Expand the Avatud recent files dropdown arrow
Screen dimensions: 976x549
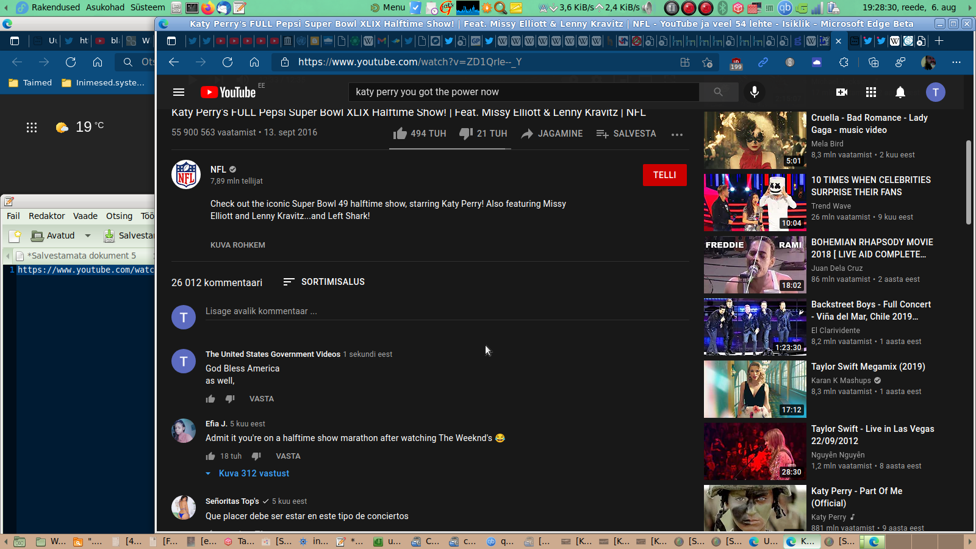tap(88, 235)
